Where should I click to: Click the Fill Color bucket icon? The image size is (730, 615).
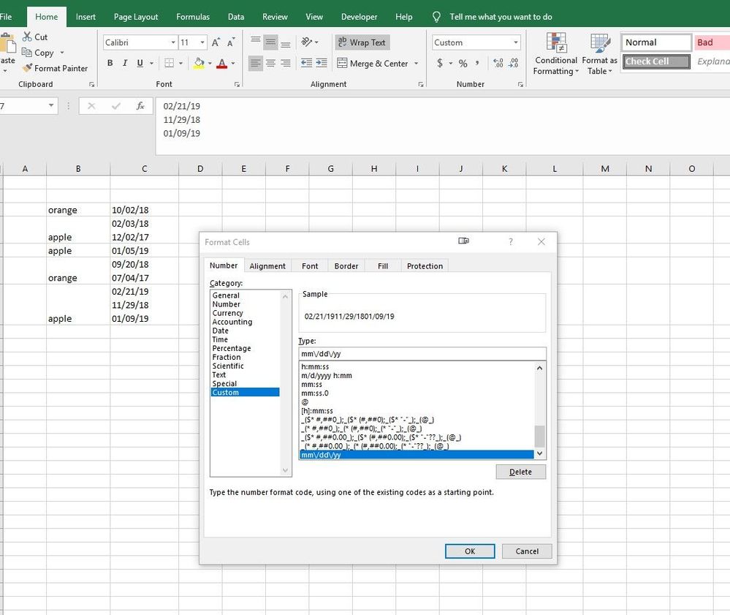coord(199,64)
